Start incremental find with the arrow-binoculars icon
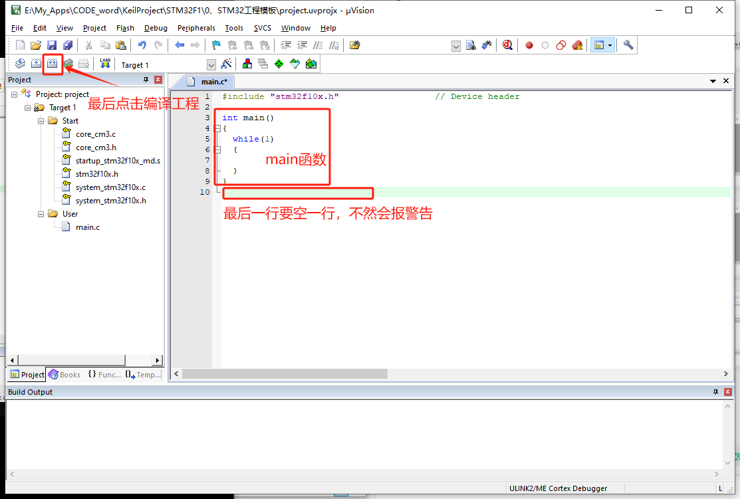The height and width of the screenshot is (499, 740). (487, 45)
